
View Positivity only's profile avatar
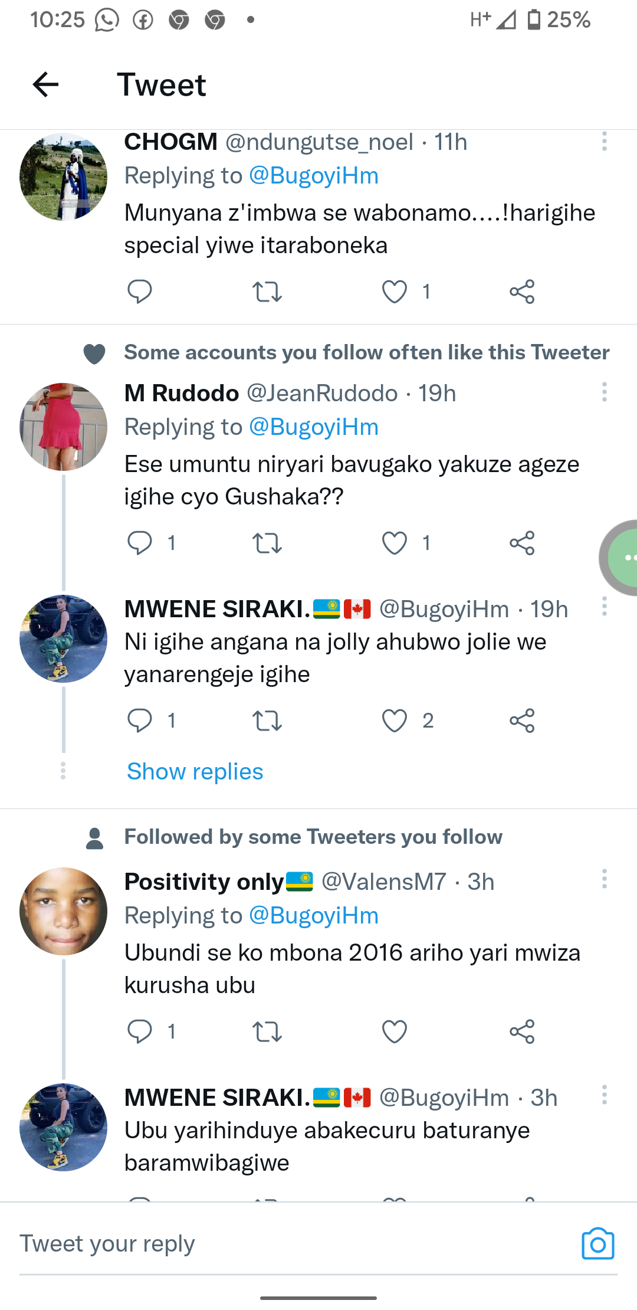coord(63,911)
